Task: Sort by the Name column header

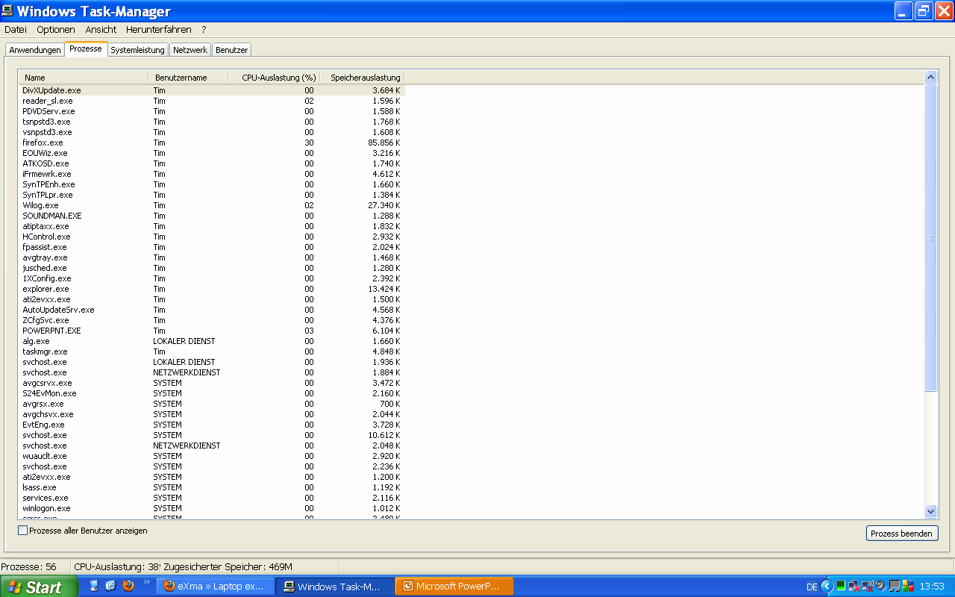Action: [x=84, y=78]
